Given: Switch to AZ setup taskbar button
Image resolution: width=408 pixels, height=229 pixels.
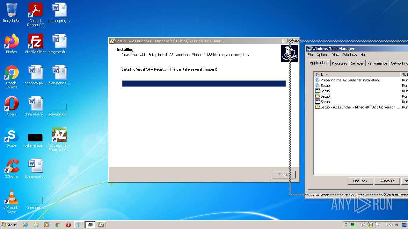Looking at the screenshot, I should coord(101,225).
